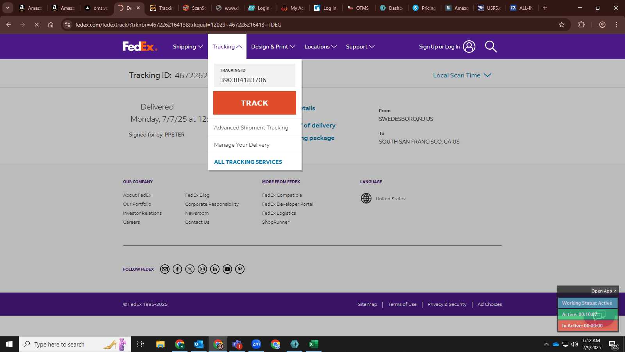Open FedEx Pinterest icon
The width and height of the screenshot is (625, 352).
pos(240,269)
